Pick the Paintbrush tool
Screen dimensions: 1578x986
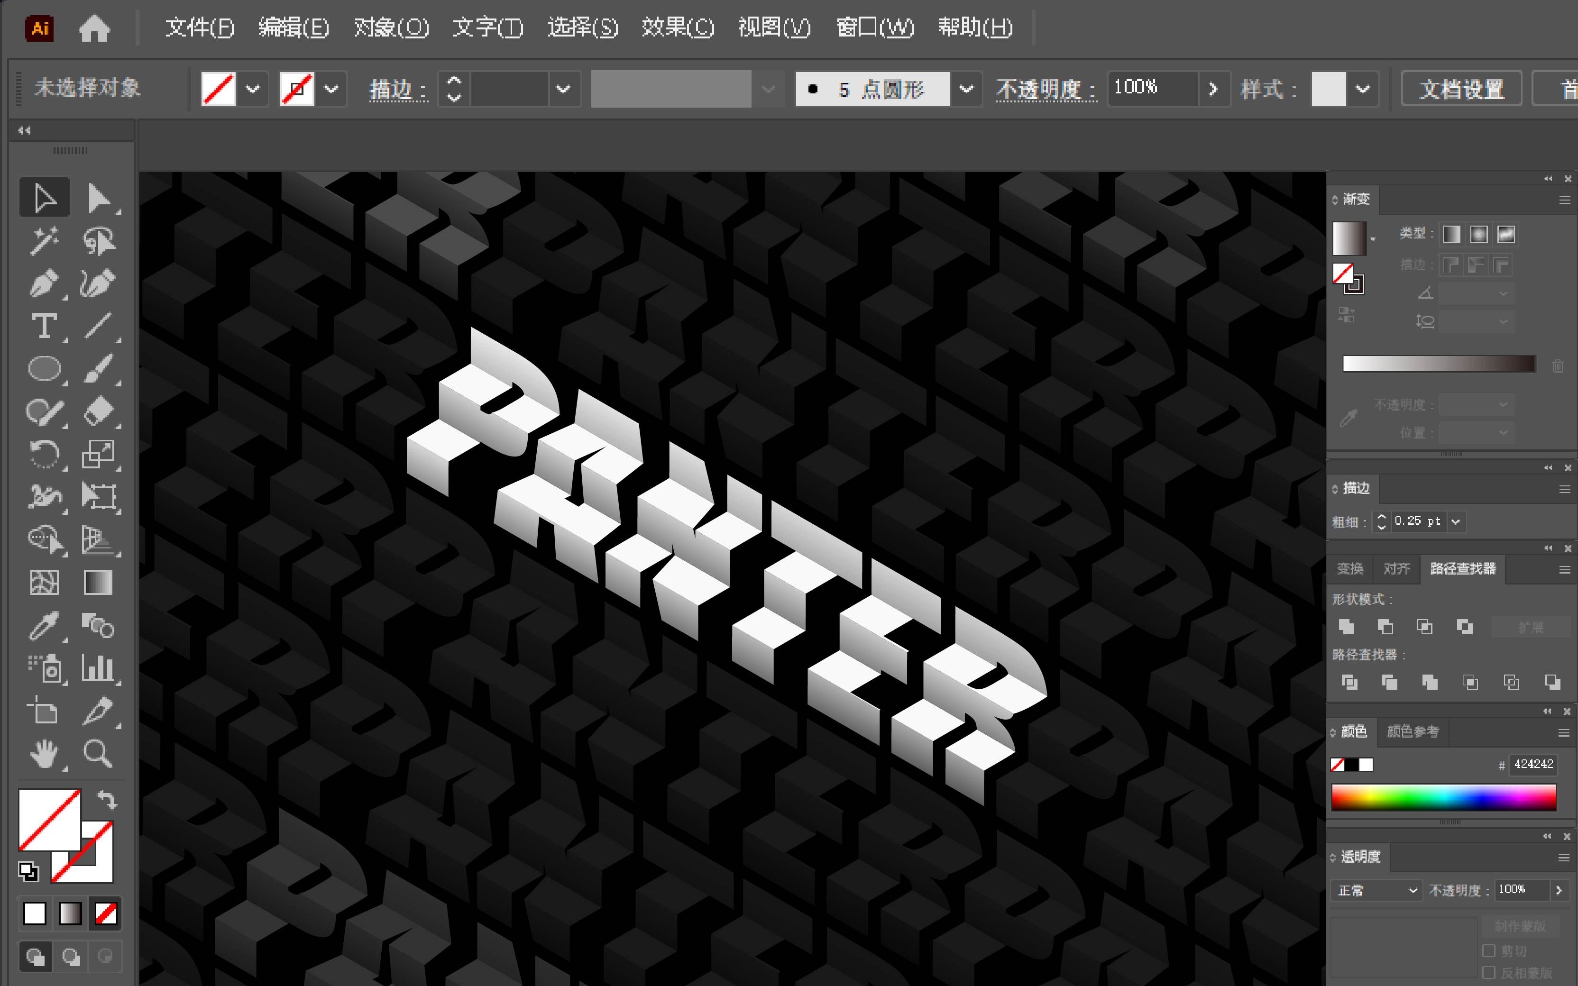tap(99, 368)
